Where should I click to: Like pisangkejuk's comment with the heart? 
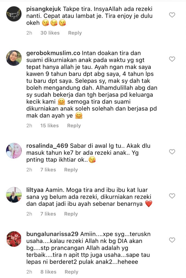coord(172,15)
